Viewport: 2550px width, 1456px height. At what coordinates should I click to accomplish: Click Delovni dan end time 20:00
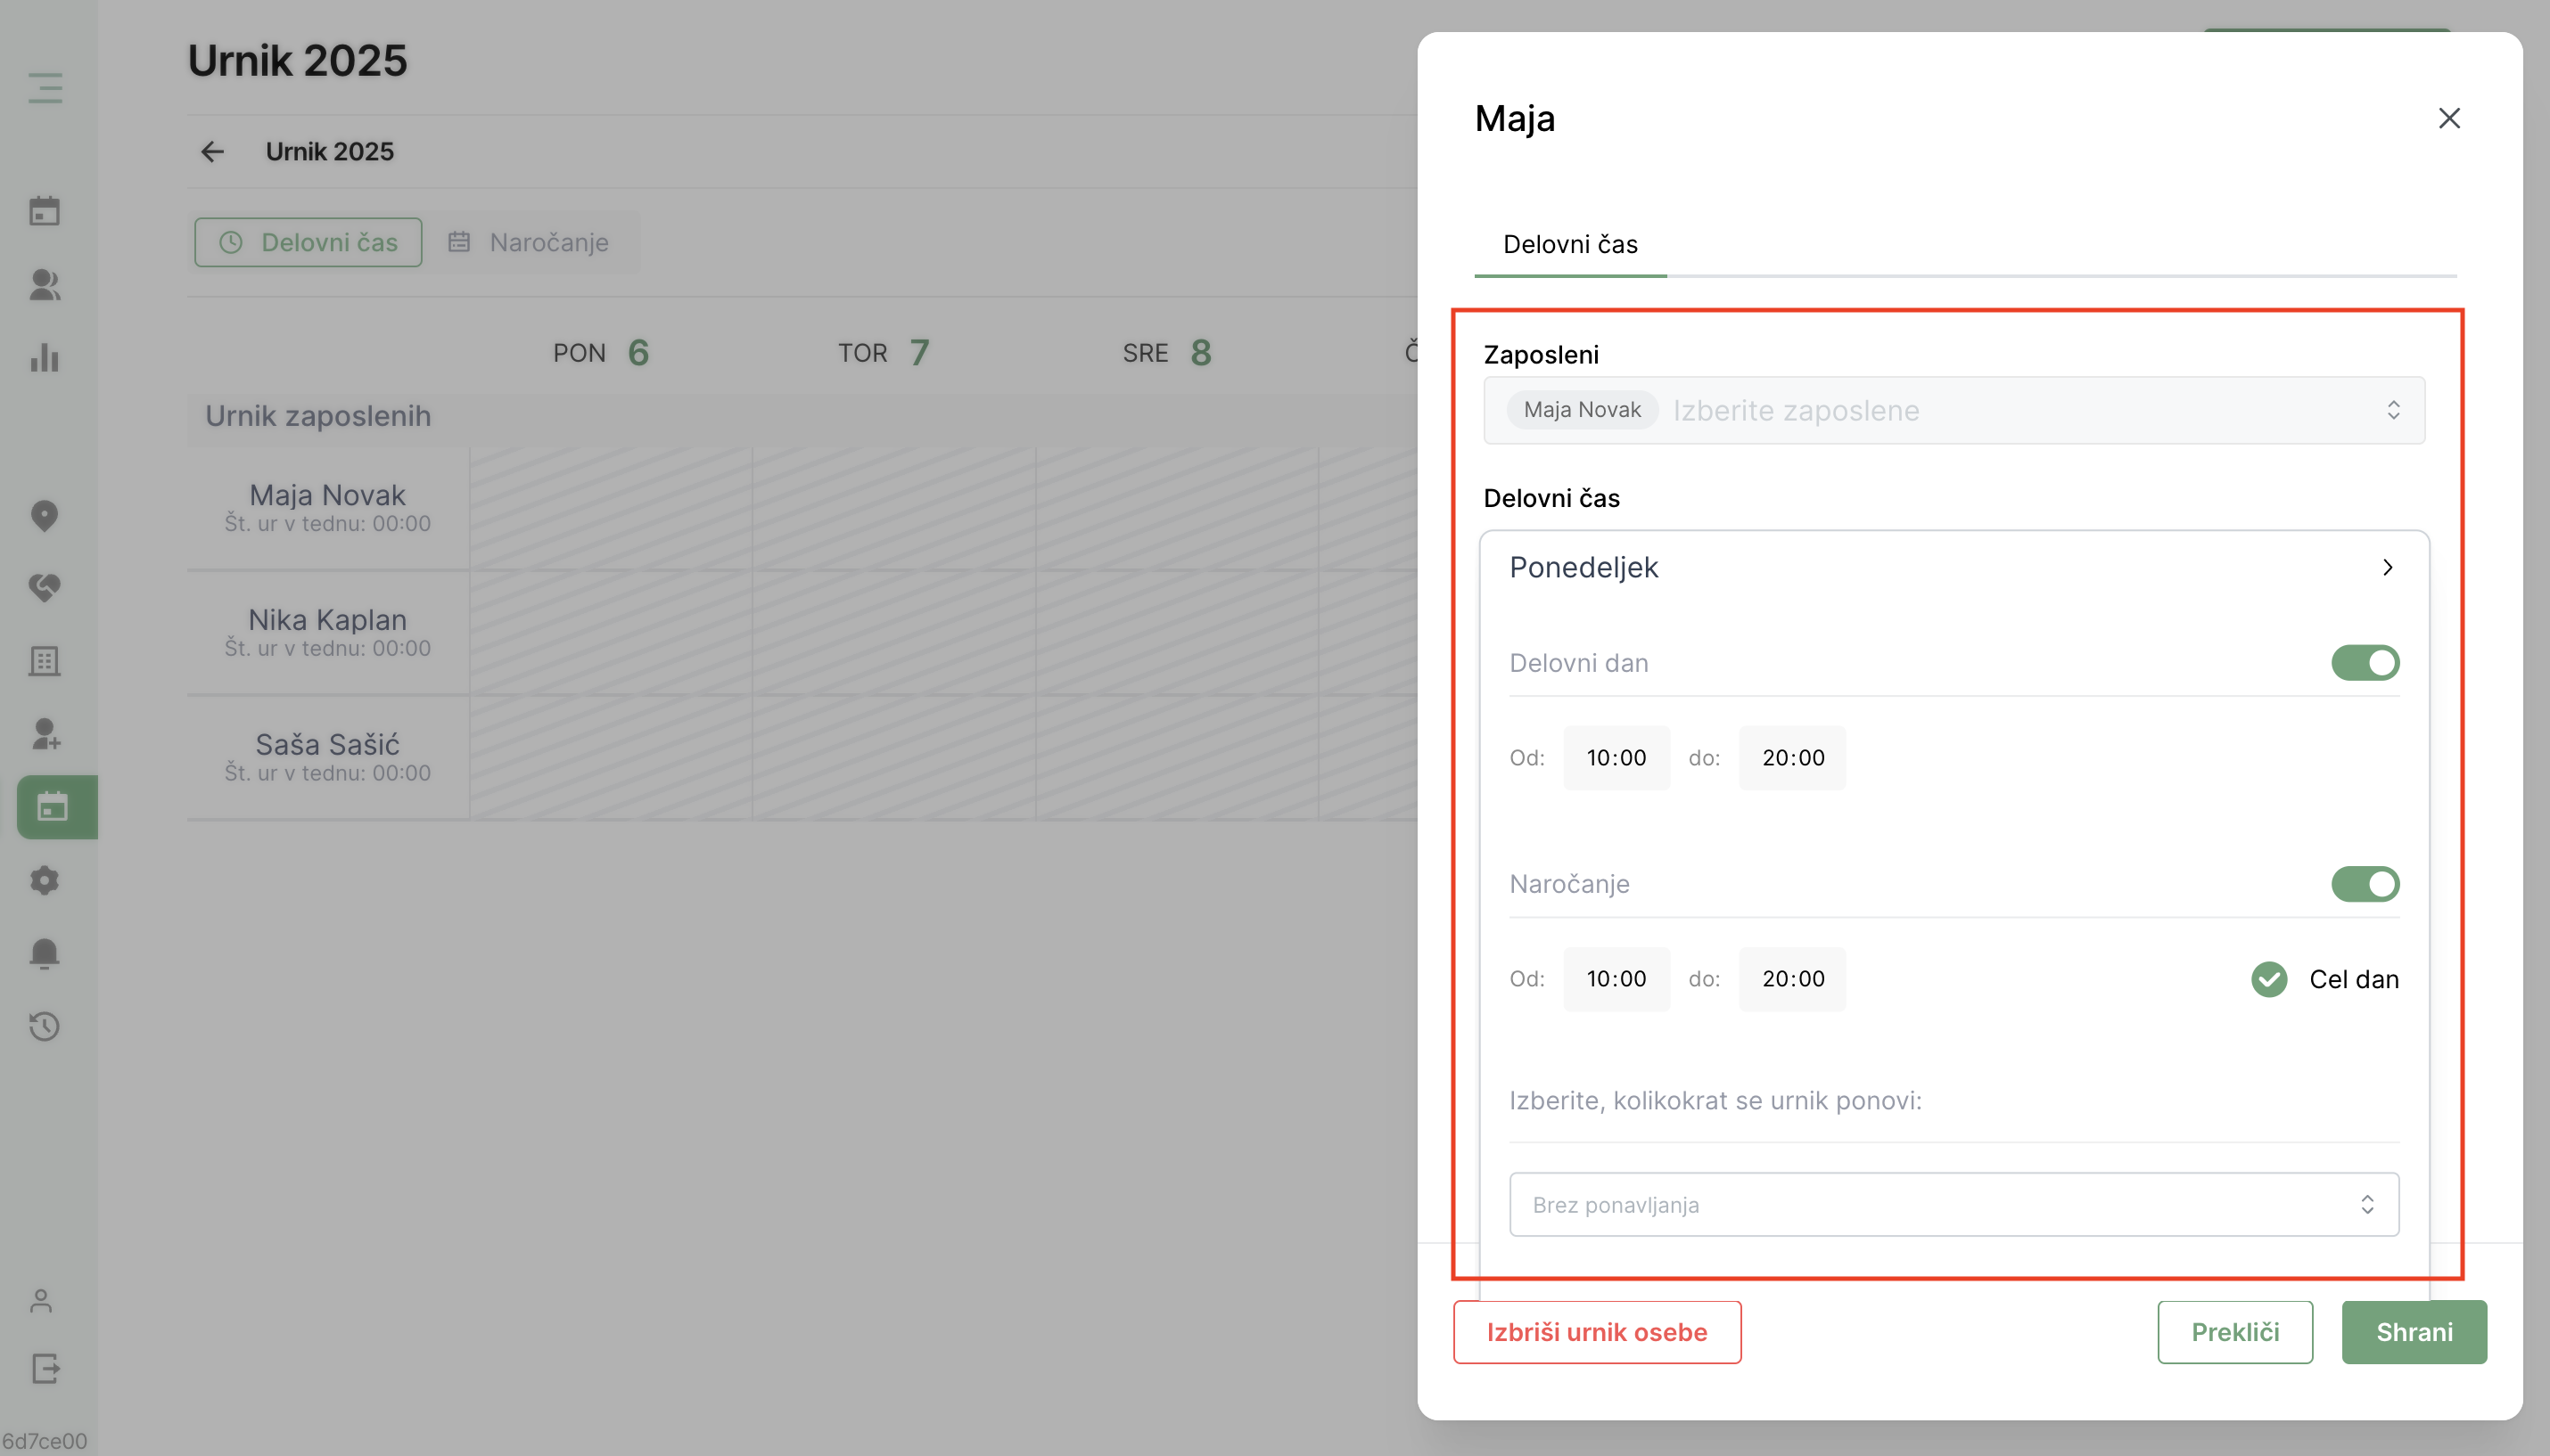coord(1793,758)
